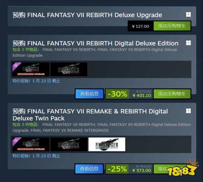Open the Twin Pack pre-purchase title
Viewport: 203px width, 182px height.
click(90, 115)
